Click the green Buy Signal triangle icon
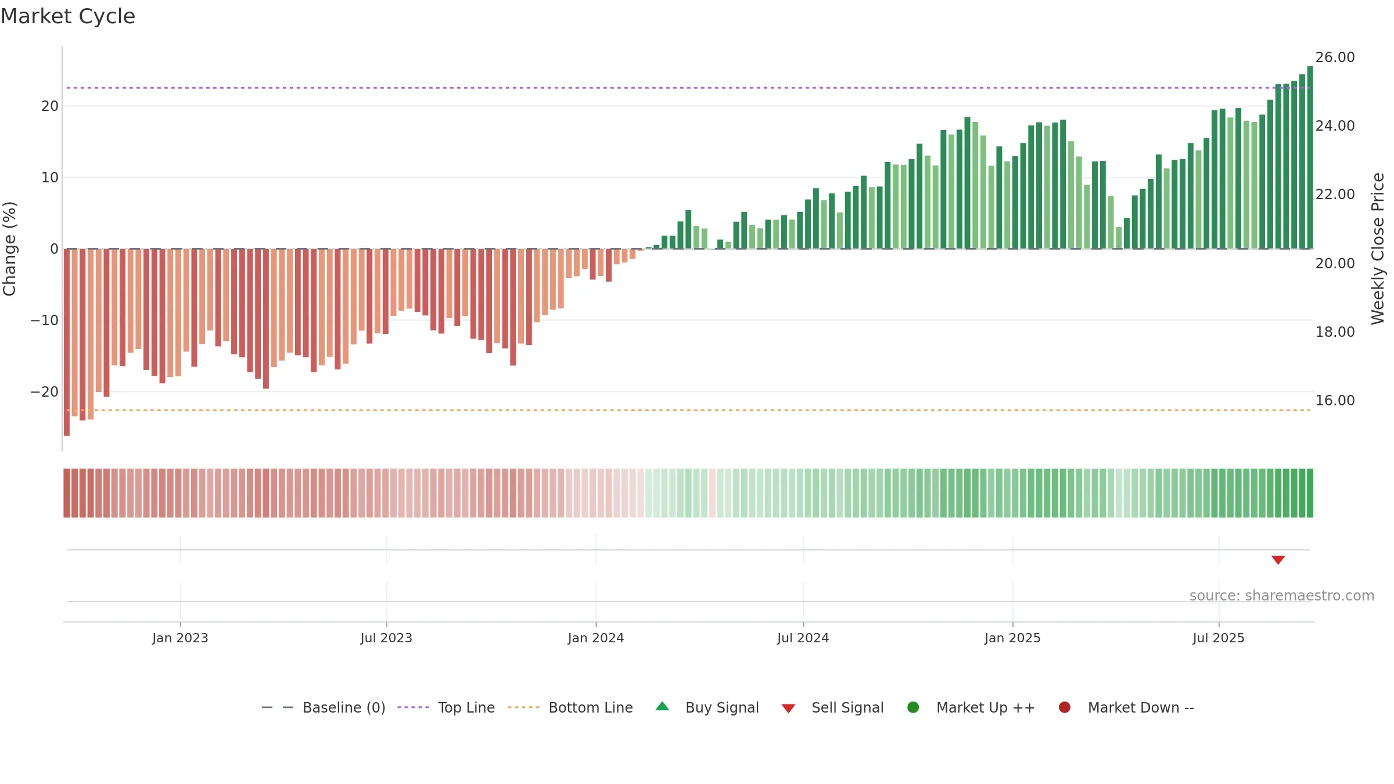Image resolution: width=1394 pixels, height=784 pixels. pos(662,707)
